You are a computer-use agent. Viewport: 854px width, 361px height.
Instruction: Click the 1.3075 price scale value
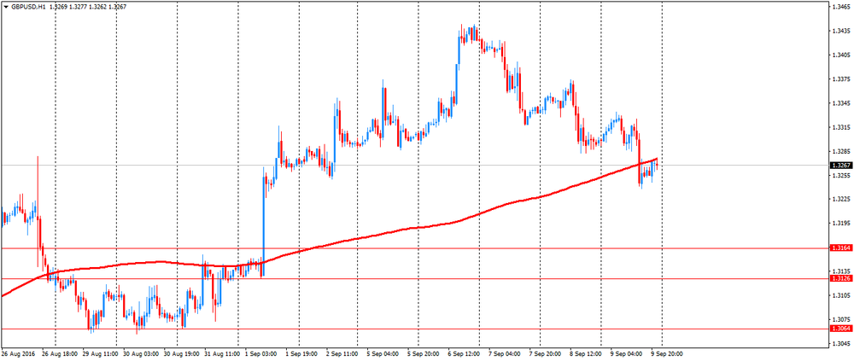point(839,318)
